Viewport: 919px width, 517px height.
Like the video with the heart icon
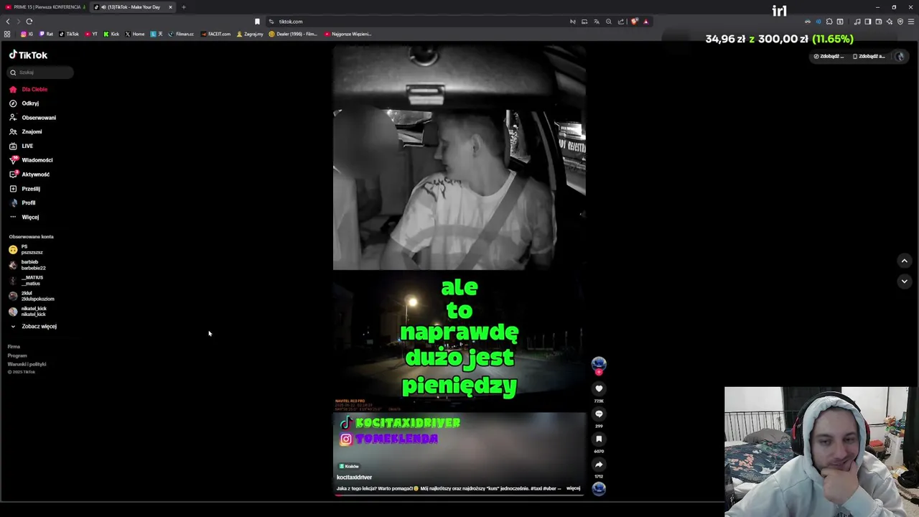pyautogui.click(x=599, y=388)
